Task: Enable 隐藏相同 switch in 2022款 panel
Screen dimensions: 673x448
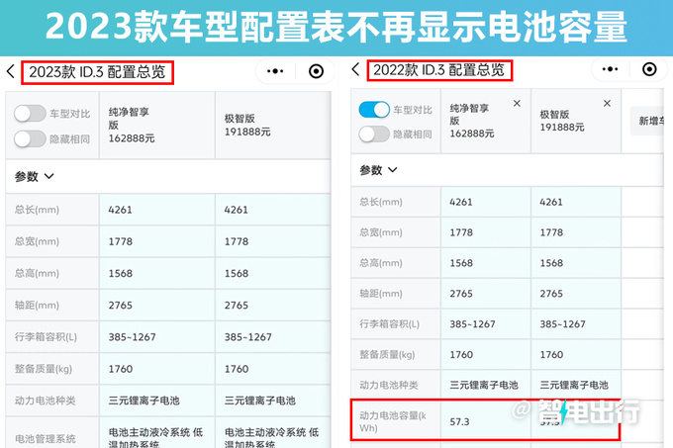Action: pyautogui.click(x=374, y=134)
